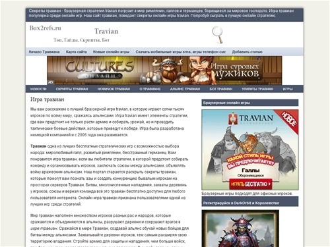Click the НОВОЕ red corner ribbon
The width and height of the screenshot is (330, 247).
point(289,120)
